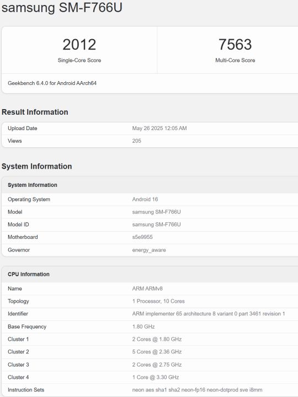Select the 7563 Multi-Core Score value
Screen dimensions: 298x397
[235, 45]
